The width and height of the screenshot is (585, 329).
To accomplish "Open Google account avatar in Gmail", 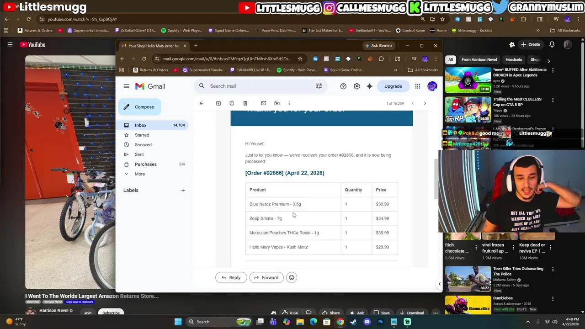I will click(x=432, y=86).
